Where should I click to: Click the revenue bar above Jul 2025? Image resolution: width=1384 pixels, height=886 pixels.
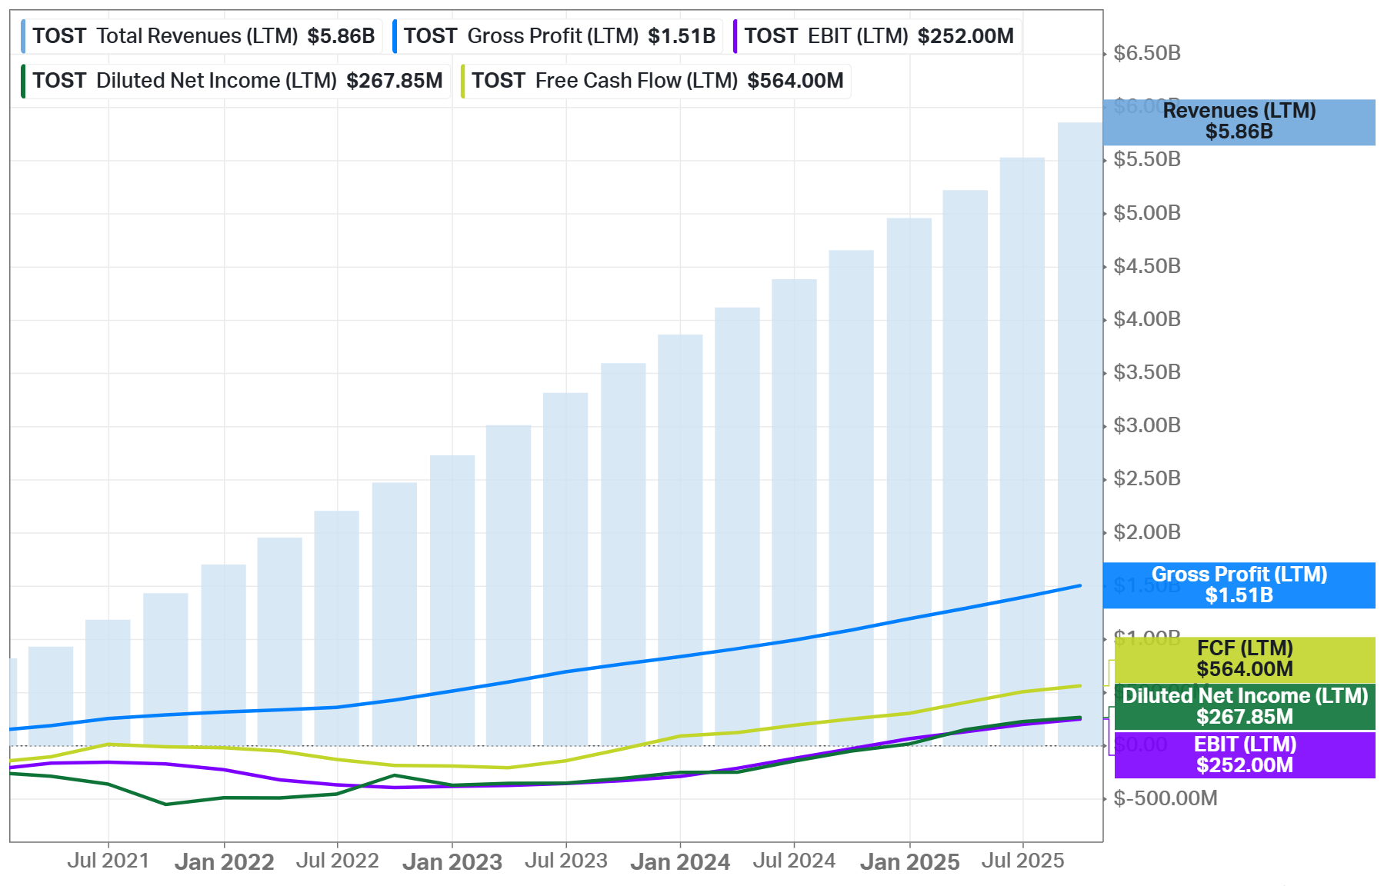click(1022, 451)
